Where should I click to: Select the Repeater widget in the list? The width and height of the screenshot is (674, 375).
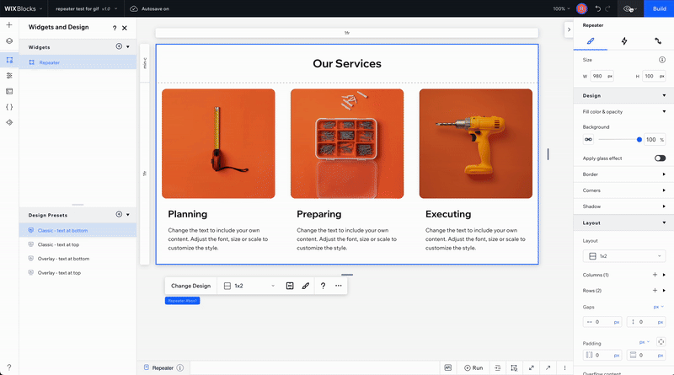[x=78, y=62]
